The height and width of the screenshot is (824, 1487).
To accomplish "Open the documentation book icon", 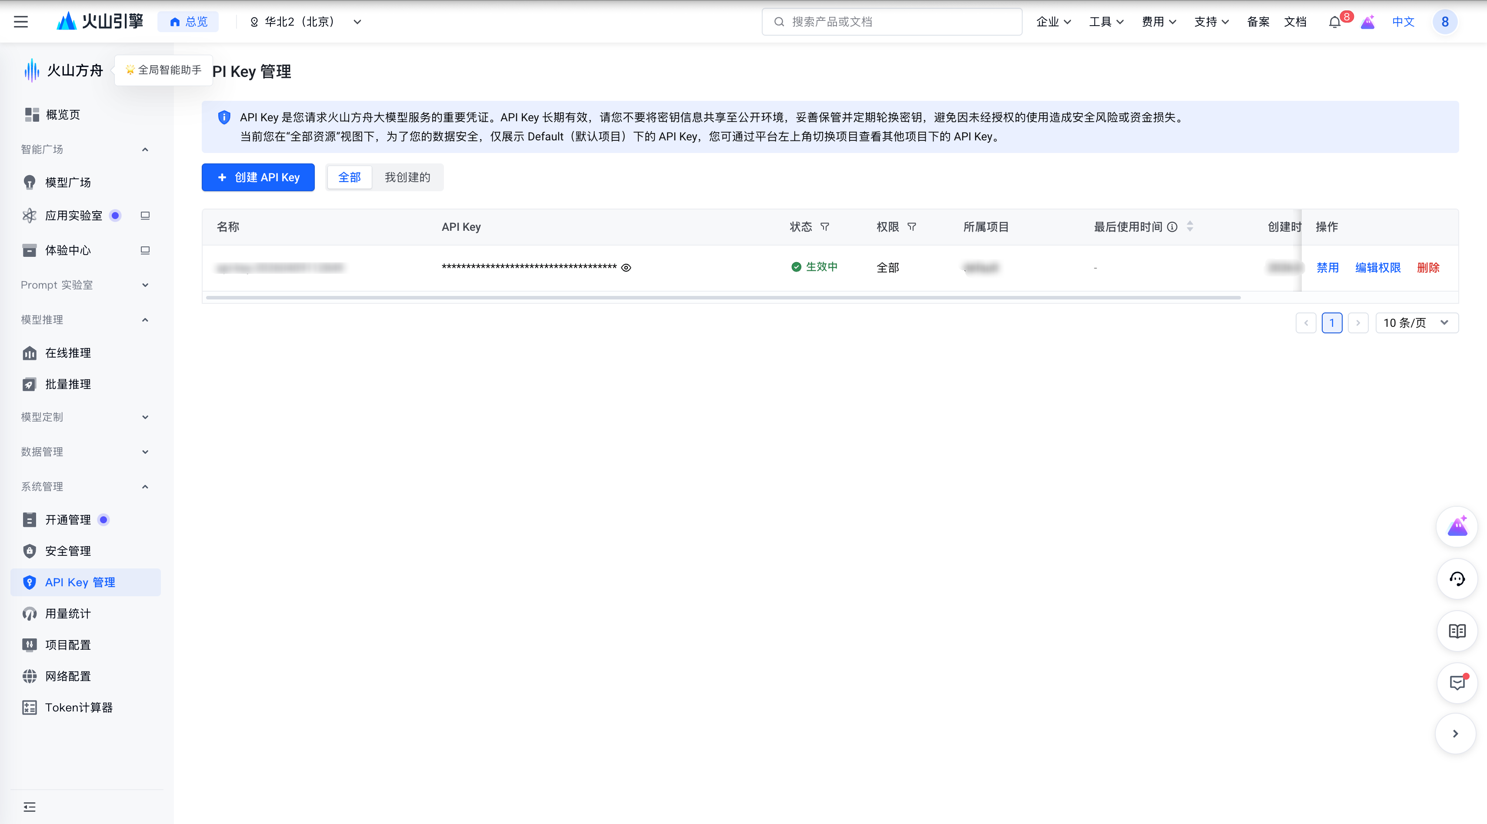I will 1457,631.
